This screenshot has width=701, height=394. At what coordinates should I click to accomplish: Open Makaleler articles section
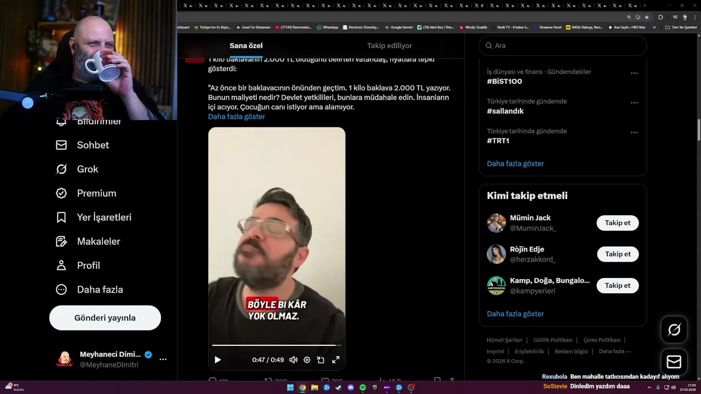(x=88, y=241)
